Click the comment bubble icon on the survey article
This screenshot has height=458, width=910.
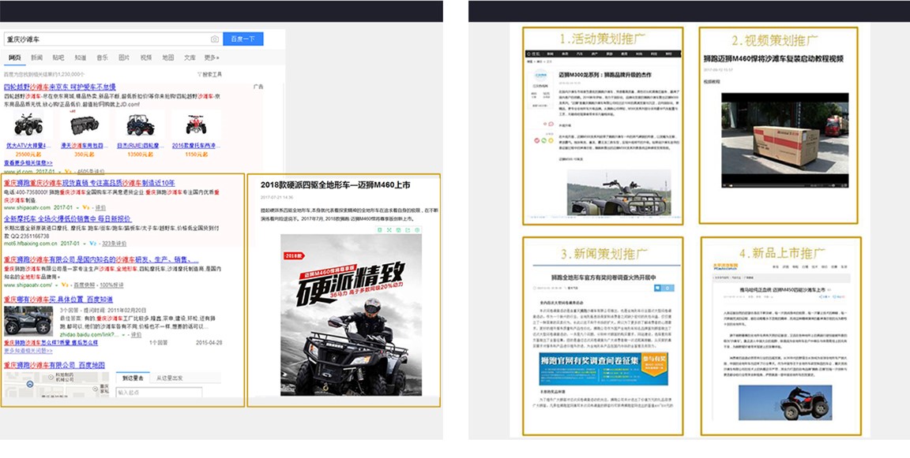(657, 288)
